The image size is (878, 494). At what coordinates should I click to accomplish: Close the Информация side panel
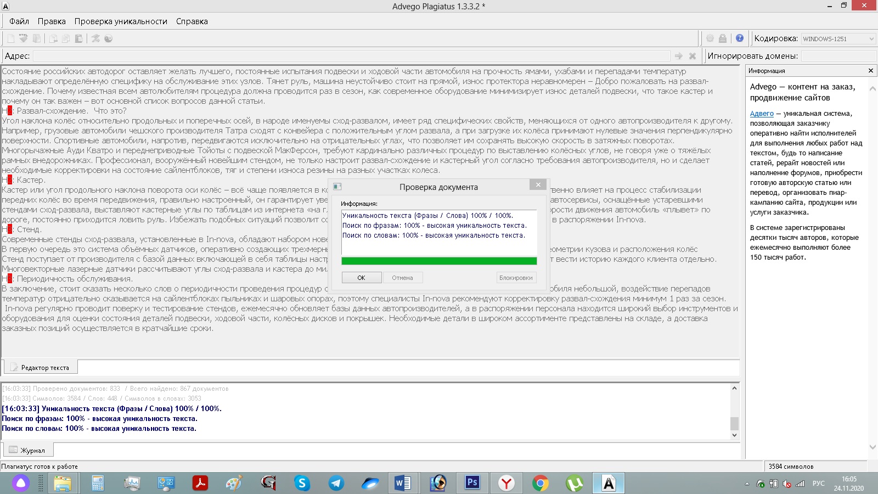coord(870,71)
